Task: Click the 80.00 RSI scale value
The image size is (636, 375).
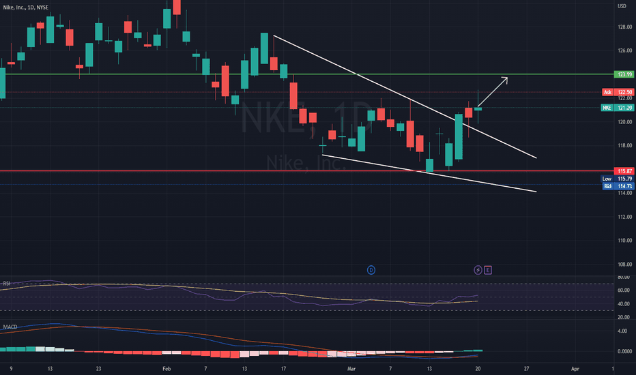Action: pyautogui.click(x=624, y=277)
